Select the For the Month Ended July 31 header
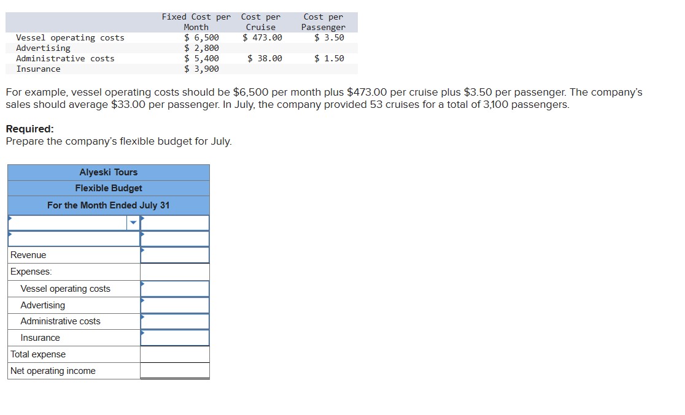This screenshot has width=685, height=415. tap(108, 205)
